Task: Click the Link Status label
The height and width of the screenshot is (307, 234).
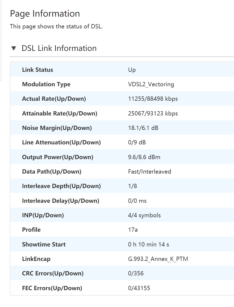Action: [37, 70]
